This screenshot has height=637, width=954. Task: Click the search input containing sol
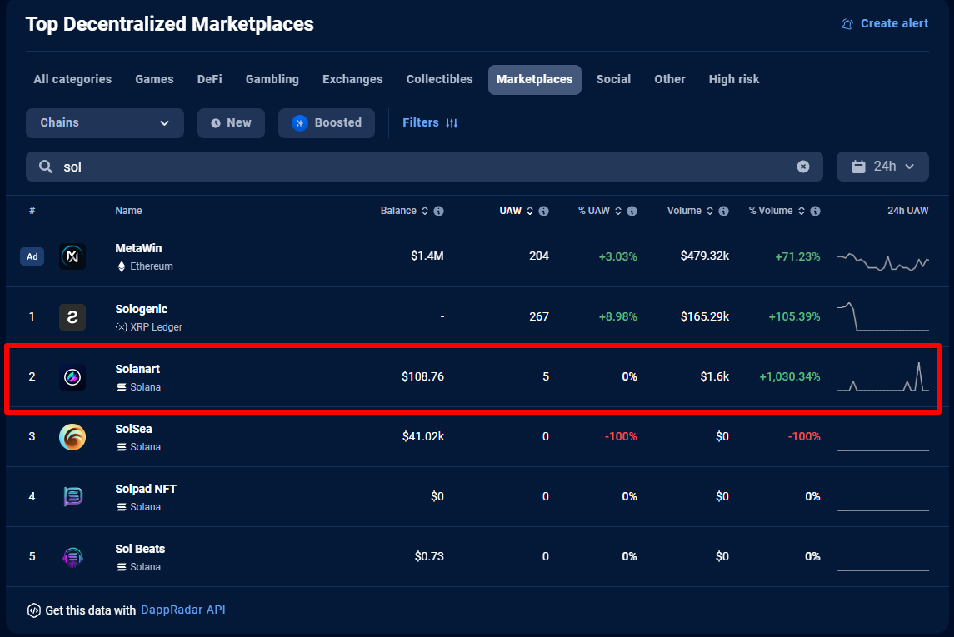(417, 167)
